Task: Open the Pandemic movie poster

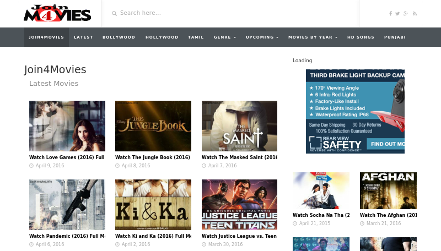Action: pyautogui.click(x=67, y=205)
